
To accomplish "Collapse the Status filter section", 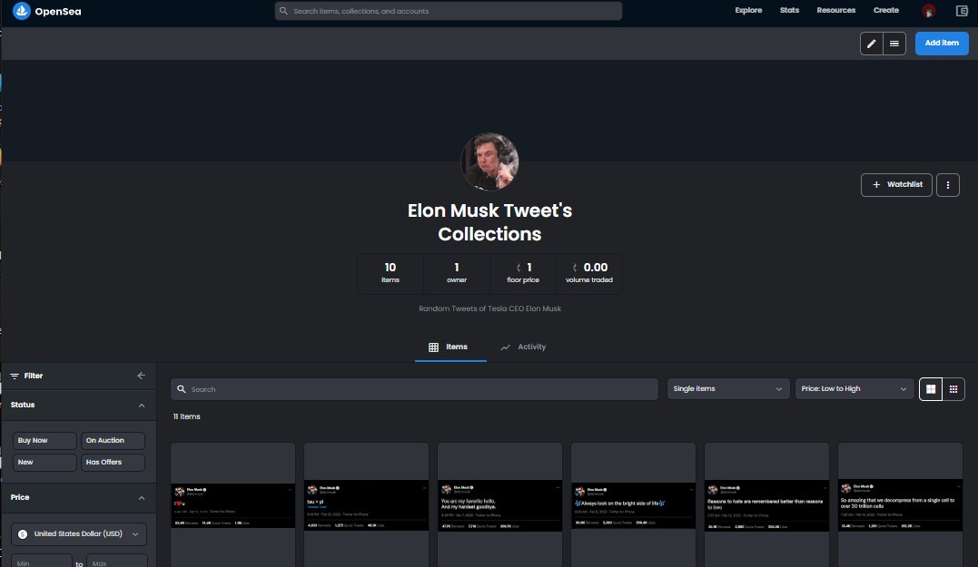I will point(142,406).
